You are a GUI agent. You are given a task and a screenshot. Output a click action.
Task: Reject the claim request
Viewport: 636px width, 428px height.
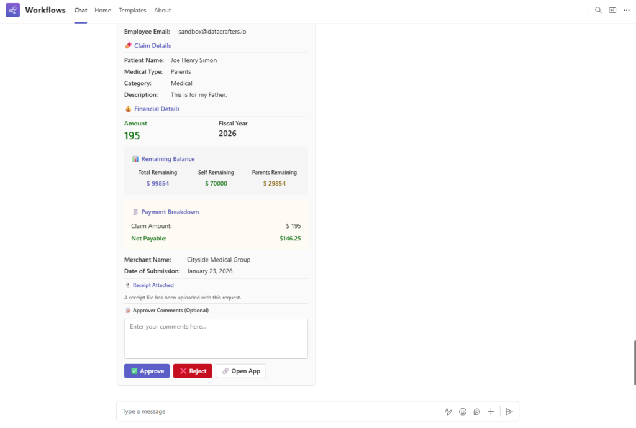pos(193,371)
